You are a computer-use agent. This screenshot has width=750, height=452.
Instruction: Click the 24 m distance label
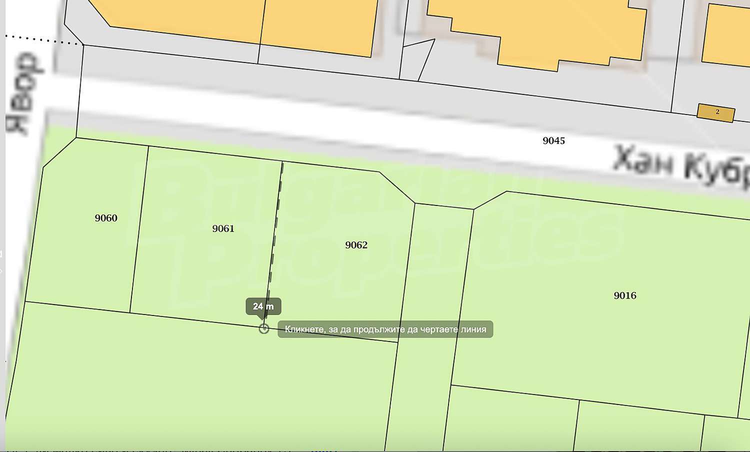click(263, 306)
